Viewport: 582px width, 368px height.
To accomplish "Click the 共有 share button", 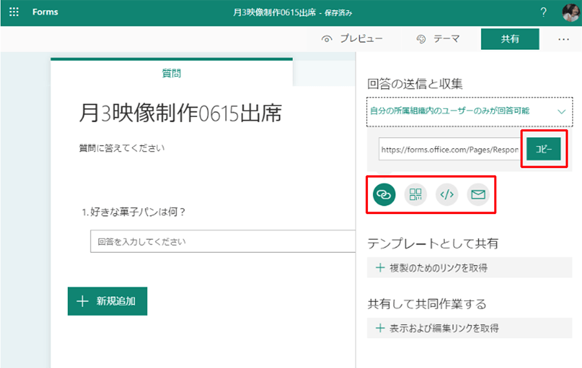I will click(510, 39).
